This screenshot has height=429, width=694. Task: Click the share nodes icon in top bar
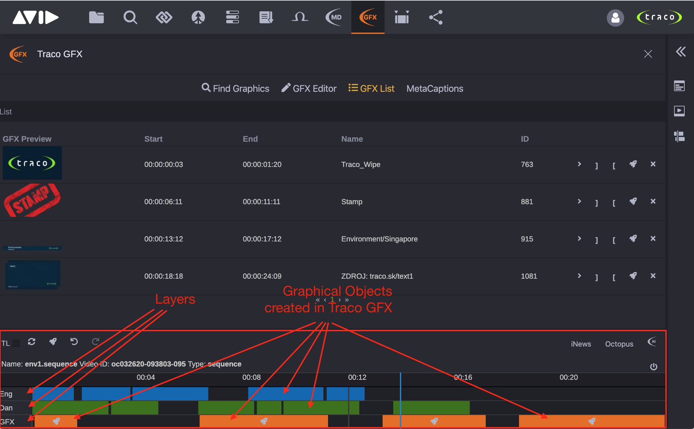(x=436, y=17)
